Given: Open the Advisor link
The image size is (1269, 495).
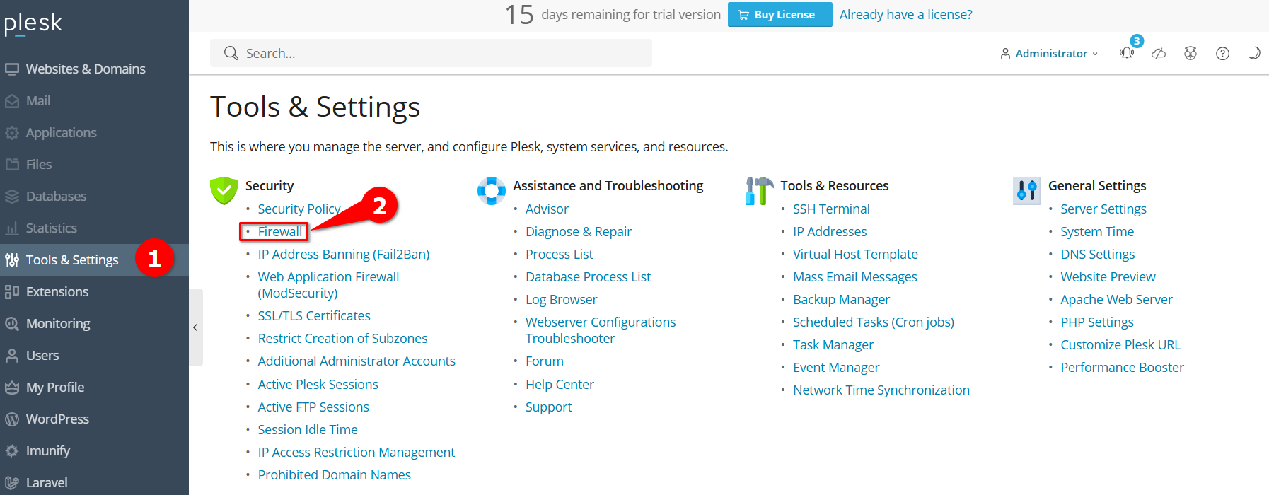Looking at the screenshot, I should click(x=547, y=209).
